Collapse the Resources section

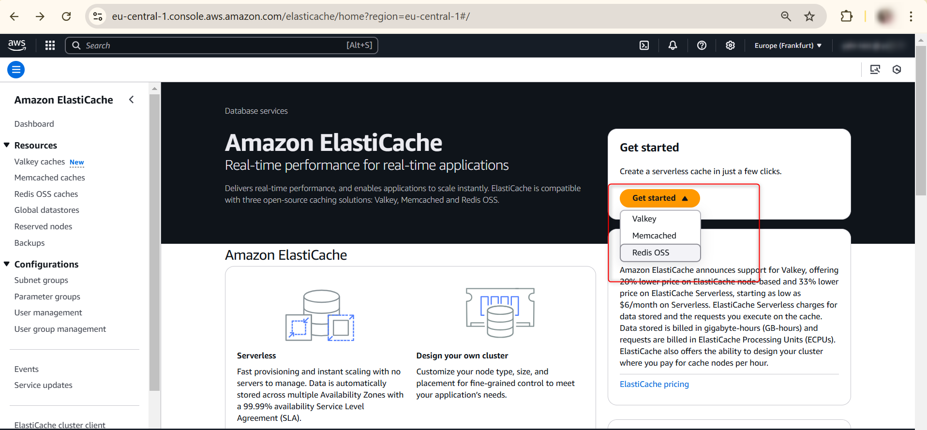coord(7,145)
